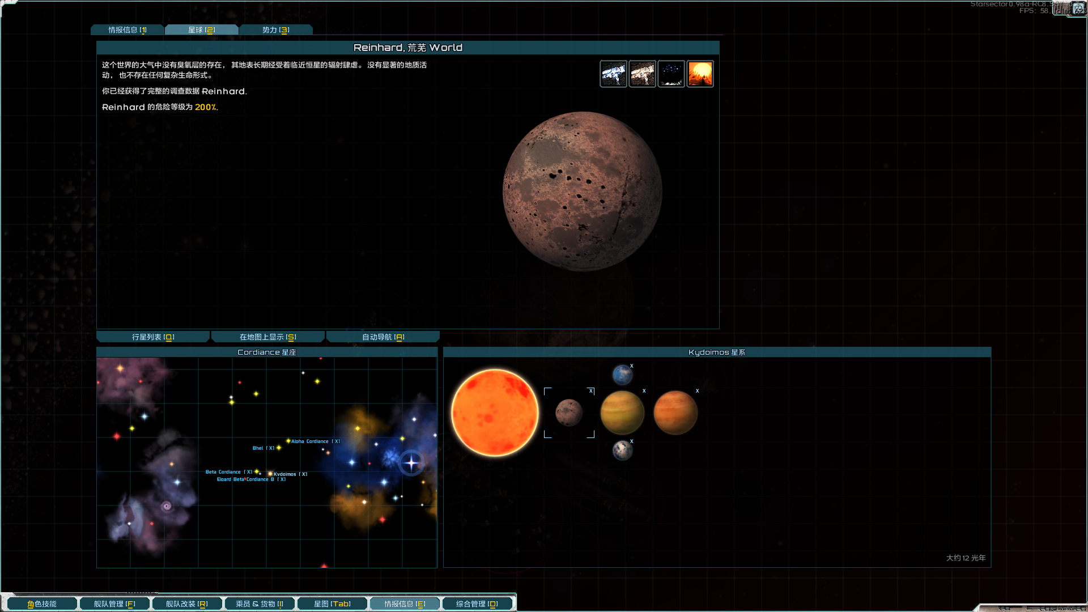The height and width of the screenshot is (612, 1088).
Task: Click the selected Reinhard planet in system view
Action: [x=569, y=413]
